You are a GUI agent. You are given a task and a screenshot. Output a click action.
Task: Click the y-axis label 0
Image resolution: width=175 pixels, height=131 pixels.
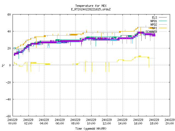click(10, 65)
